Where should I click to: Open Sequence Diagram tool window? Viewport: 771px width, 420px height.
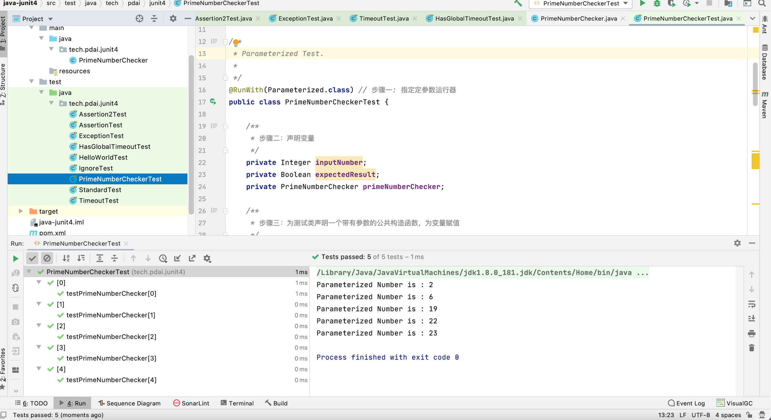[x=130, y=403]
